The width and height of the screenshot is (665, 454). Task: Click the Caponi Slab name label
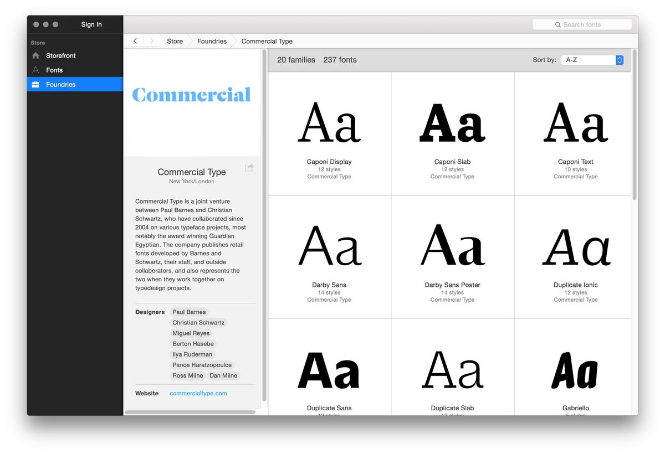(452, 162)
